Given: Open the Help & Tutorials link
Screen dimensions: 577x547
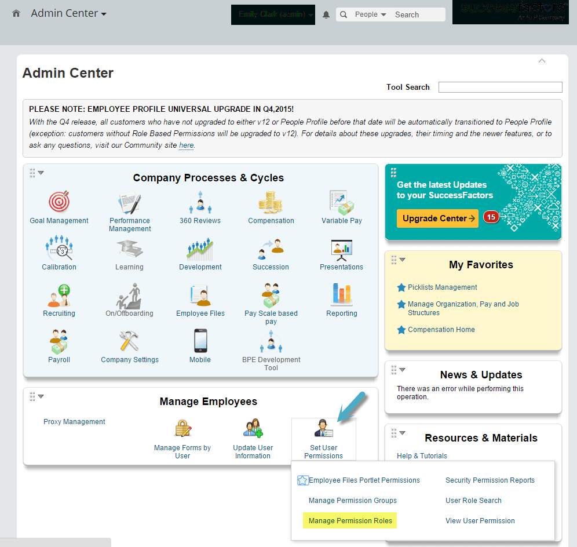Looking at the screenshot, I should coord(422,456).
